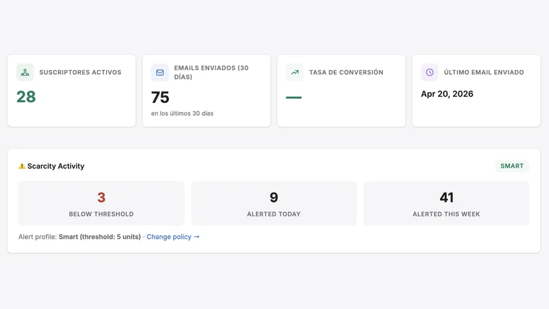Click the date Apr 20, 2026
Viewport: 549px width, 309px height.
447,94
